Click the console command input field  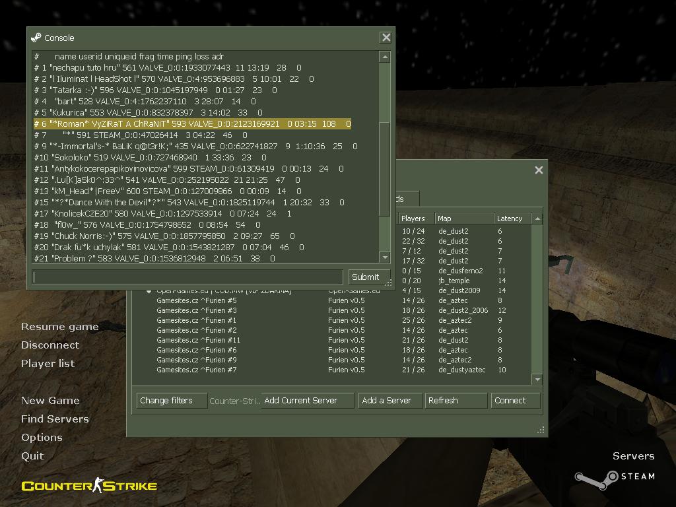click(x=187, y=277)
